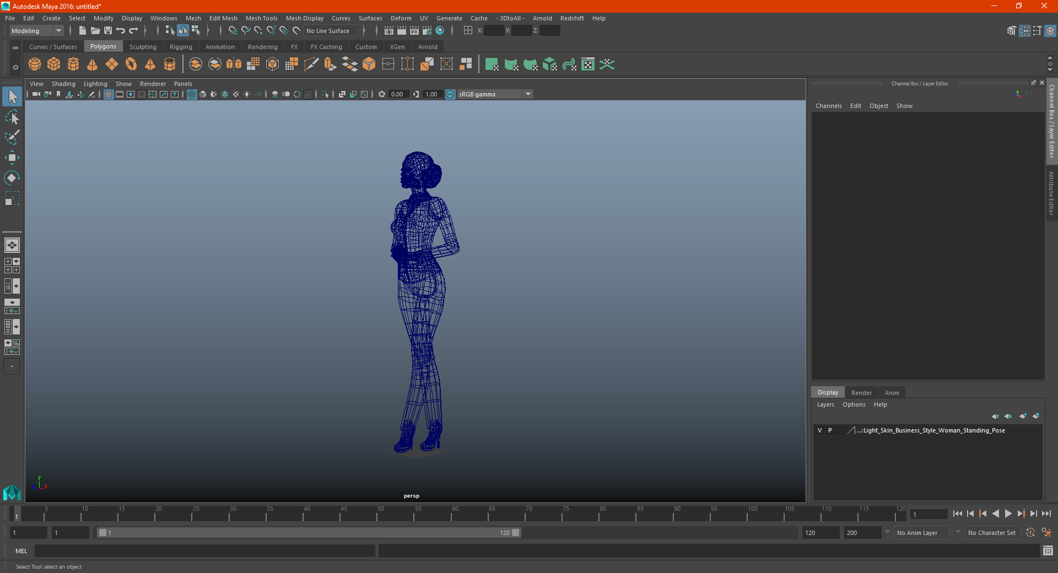The height and width of the screenshot is (573, 1058).
Task: Activate the Rotate tool
Action: coord(12,178)
